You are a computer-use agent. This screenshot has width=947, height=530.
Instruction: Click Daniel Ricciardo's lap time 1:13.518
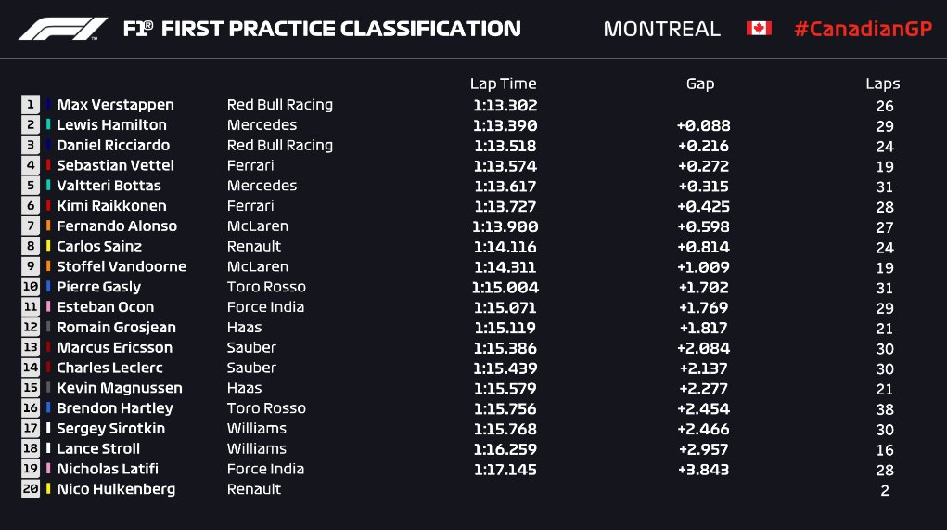[505, 146]
